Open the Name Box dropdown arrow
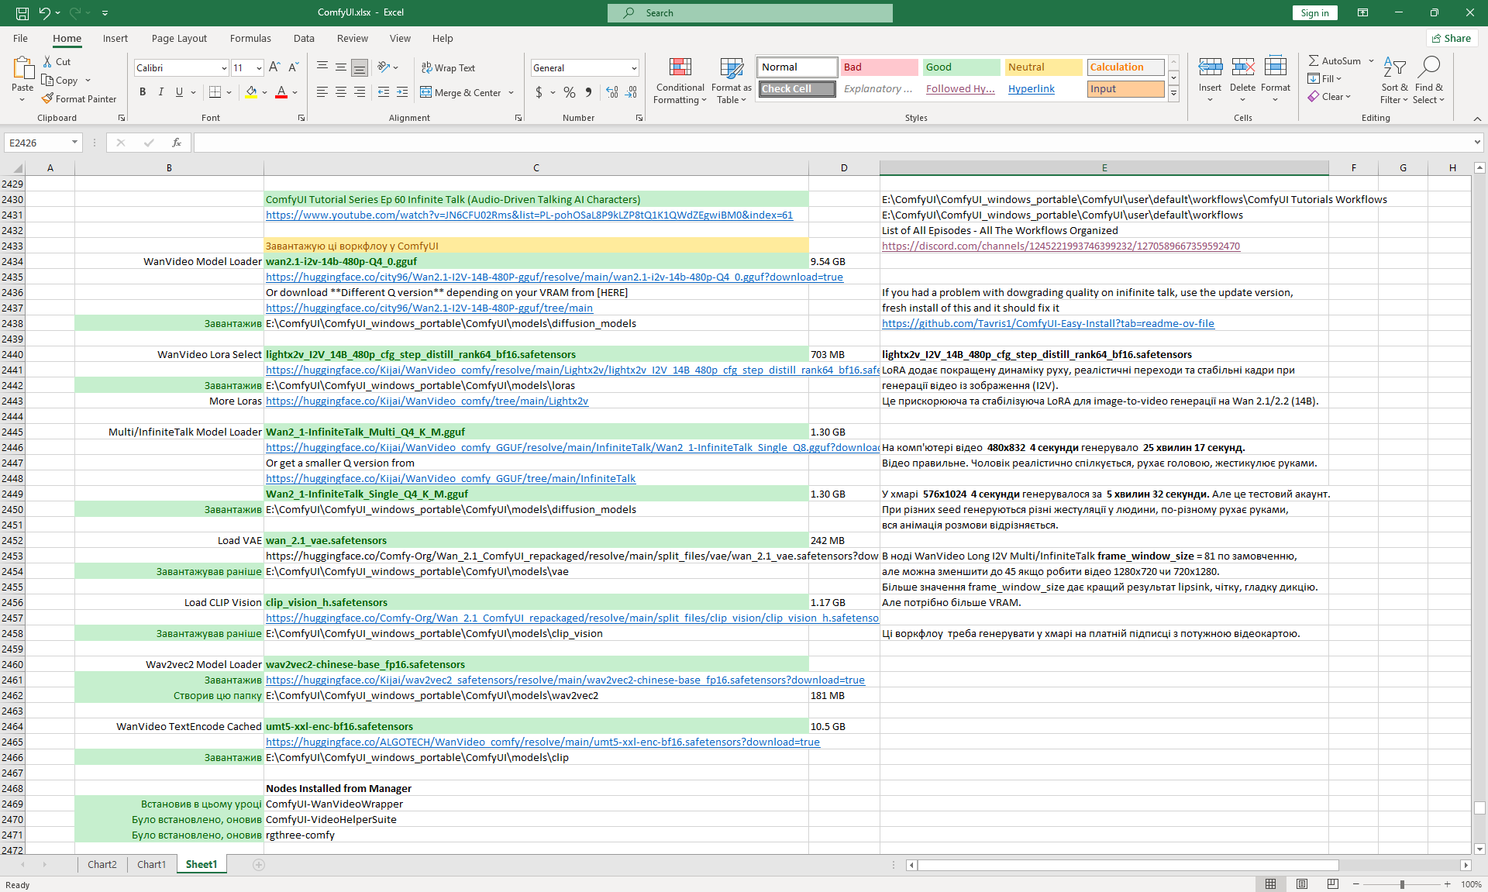This screenshot has height=892, width=1488. [x=74, y=143]
